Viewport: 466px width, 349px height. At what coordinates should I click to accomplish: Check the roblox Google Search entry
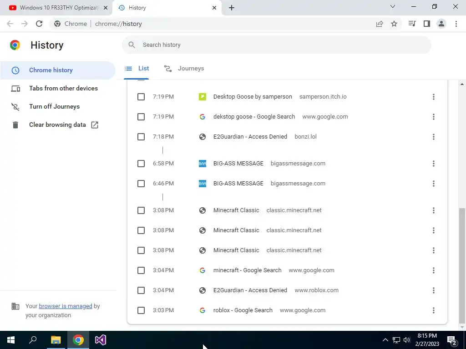coord(141,310)
